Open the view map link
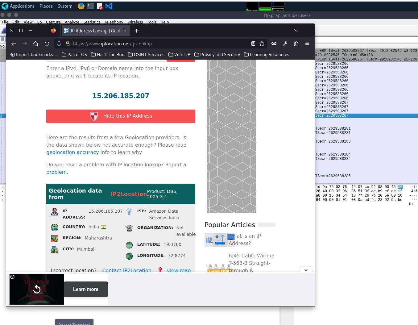Image resolution: width=418 pixels, height=325 pixels. tap(179, 270)
